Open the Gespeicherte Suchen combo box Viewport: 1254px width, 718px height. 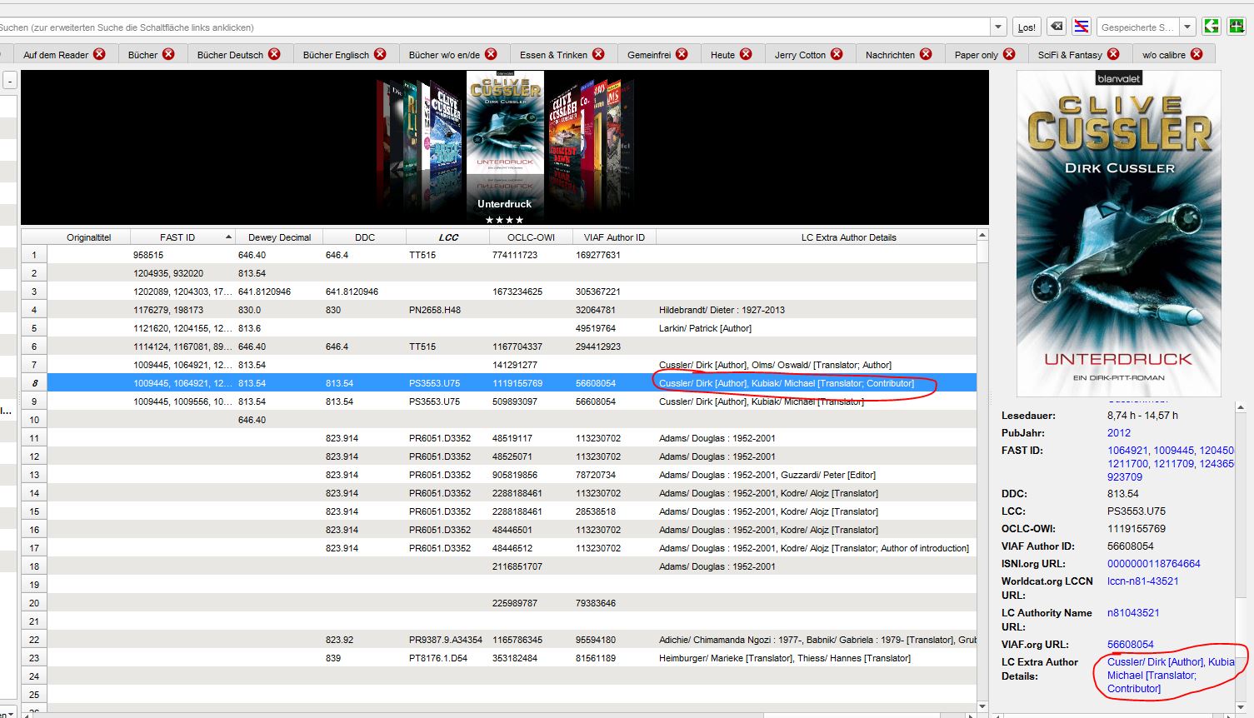(x=1147, y=27)
